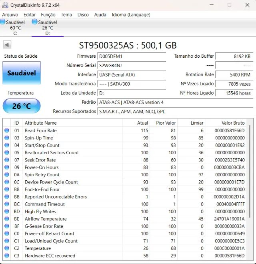Click status orb of G-Sense Error Rate row
This screenshot has width=256, height=264.
(x=7, y=226)
